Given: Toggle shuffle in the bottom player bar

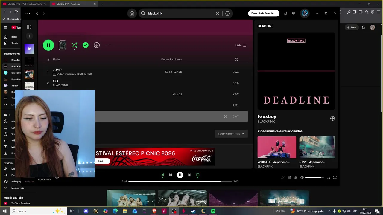Looking at the screenshot, I should point(162,175).
